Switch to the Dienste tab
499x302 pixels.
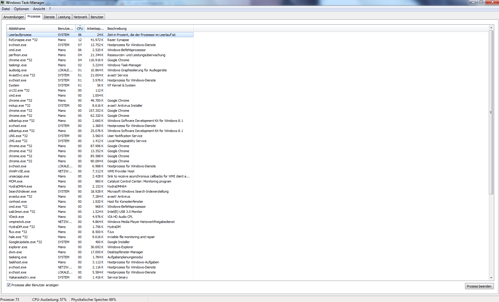[49, 17]
